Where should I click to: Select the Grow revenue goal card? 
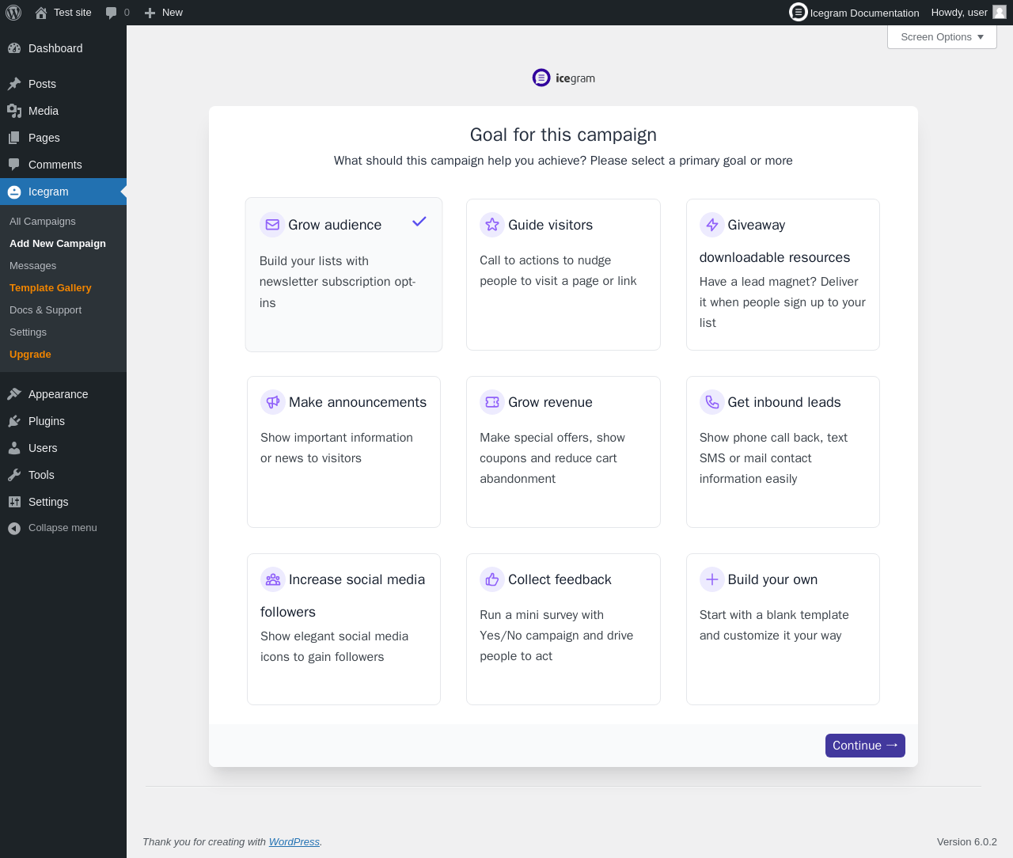563,451
